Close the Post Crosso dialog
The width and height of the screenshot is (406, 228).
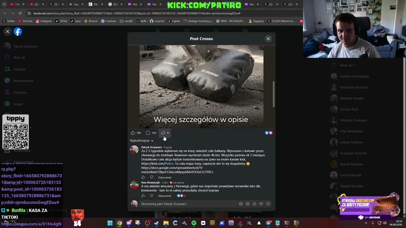click(x=268, y=39)
